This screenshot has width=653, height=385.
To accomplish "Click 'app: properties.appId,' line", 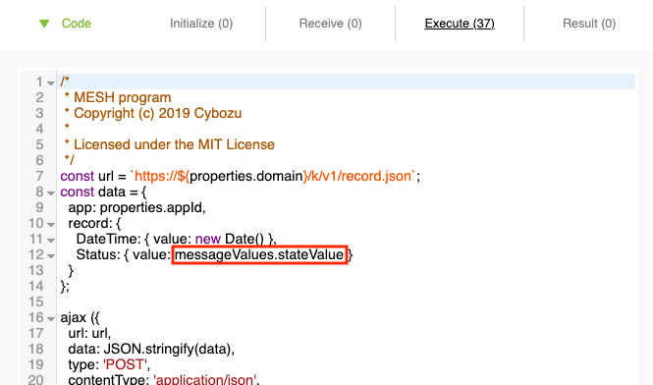I will point(137,207).
